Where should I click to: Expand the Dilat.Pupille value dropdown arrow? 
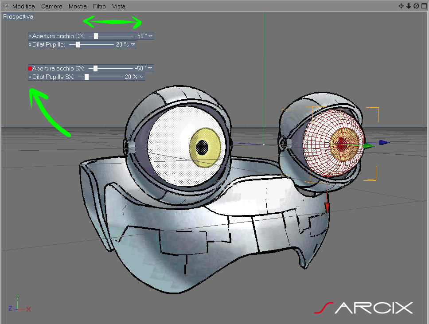click(x=133, y=44)
